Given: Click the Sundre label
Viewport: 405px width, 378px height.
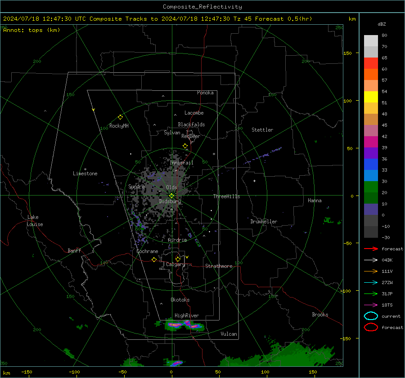Looking at the screenshot, I should coord(136,186).
